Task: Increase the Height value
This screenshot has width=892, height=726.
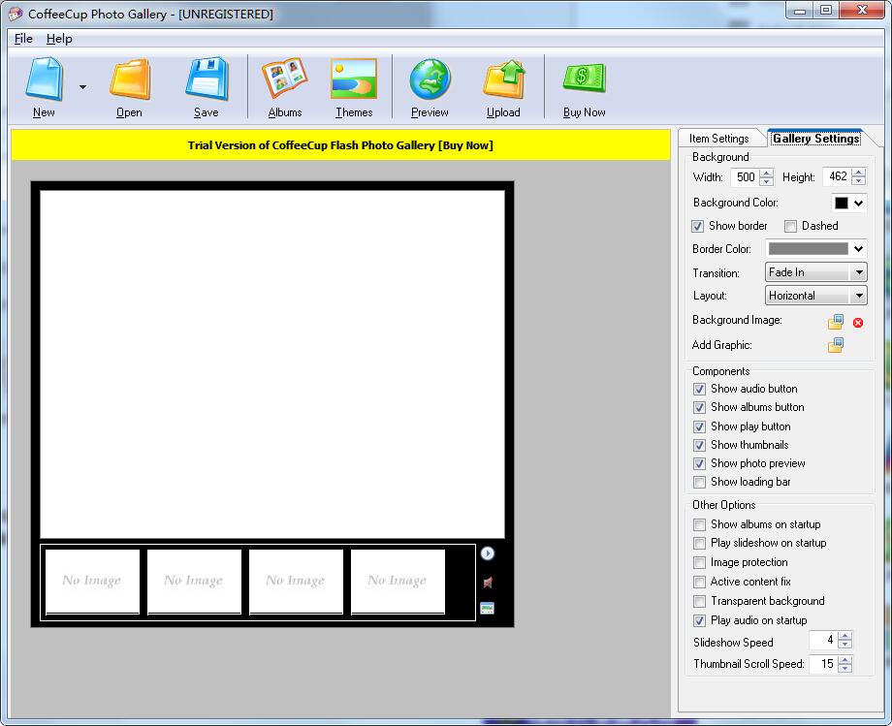Action: 859,173
